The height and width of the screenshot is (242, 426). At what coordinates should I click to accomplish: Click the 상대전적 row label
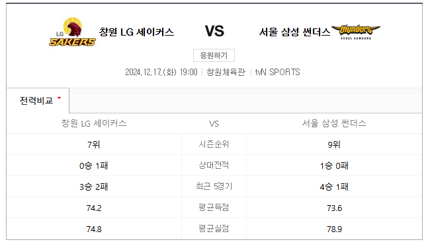tap(214, 165)
